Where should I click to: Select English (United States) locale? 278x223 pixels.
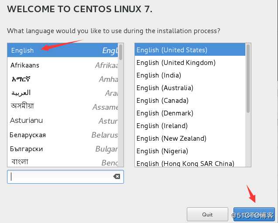click(x=190, y=50)
